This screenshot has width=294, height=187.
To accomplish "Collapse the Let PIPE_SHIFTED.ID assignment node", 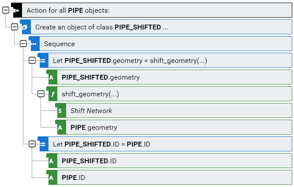I will (x=32, y=144).
